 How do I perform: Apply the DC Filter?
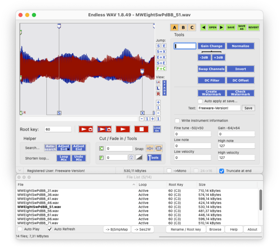(x=212, y=81)
